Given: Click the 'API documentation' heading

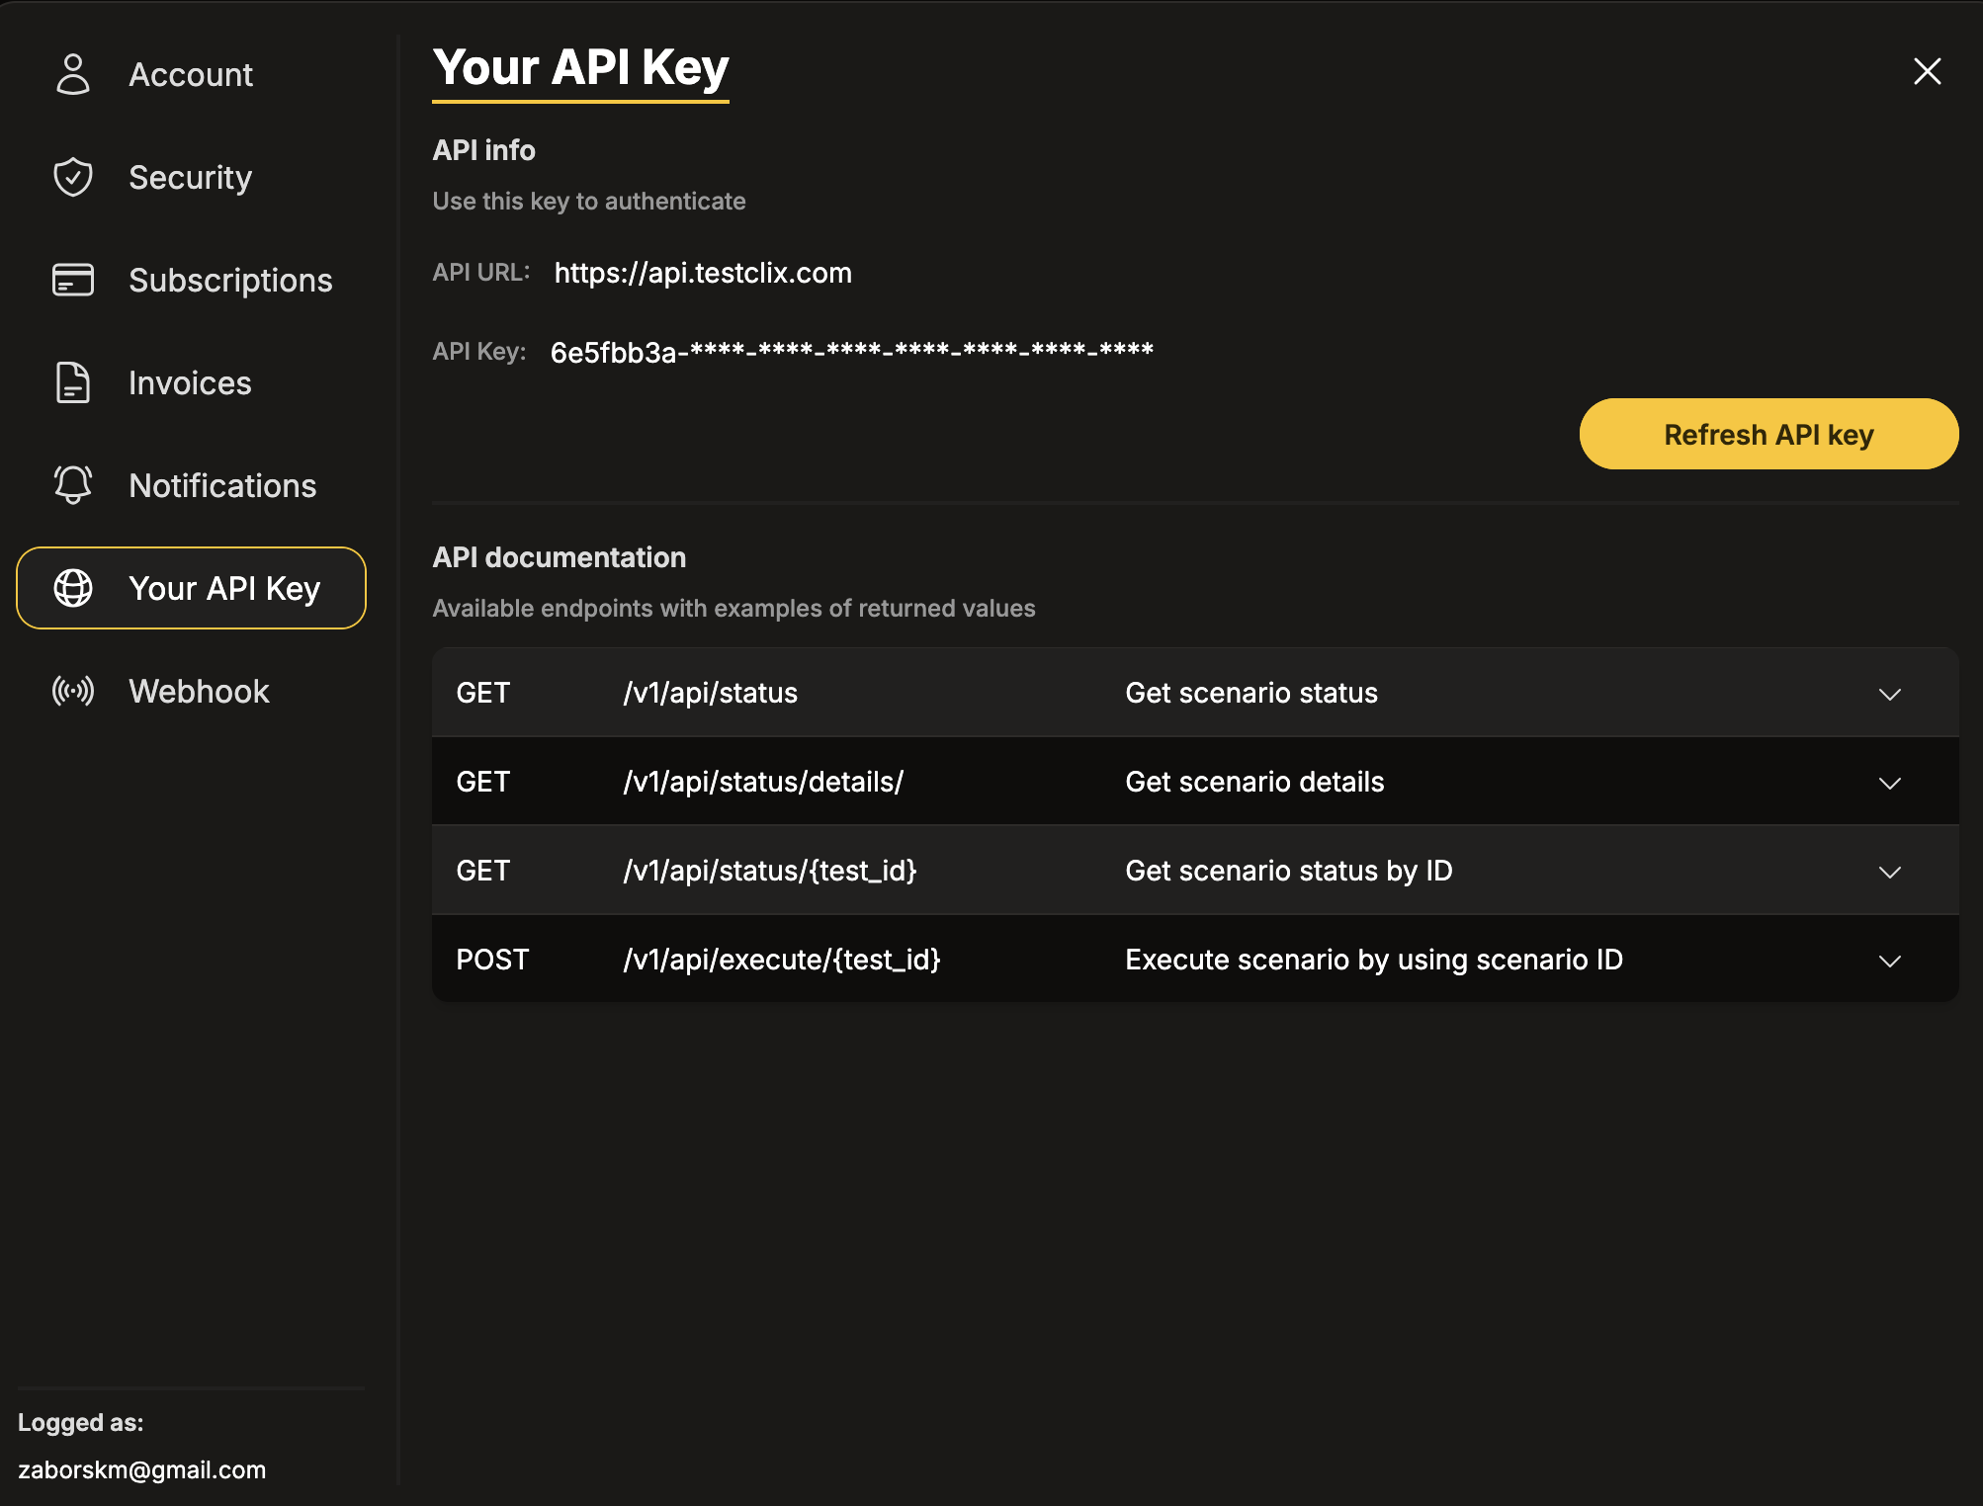Looking at the screenshot, I should tap(560, 557).
